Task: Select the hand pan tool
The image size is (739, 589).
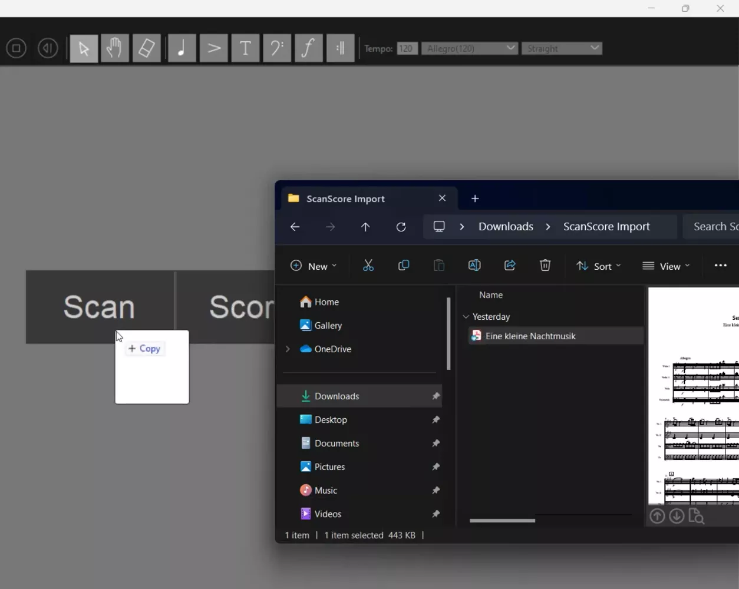Action: coord(115,48)
